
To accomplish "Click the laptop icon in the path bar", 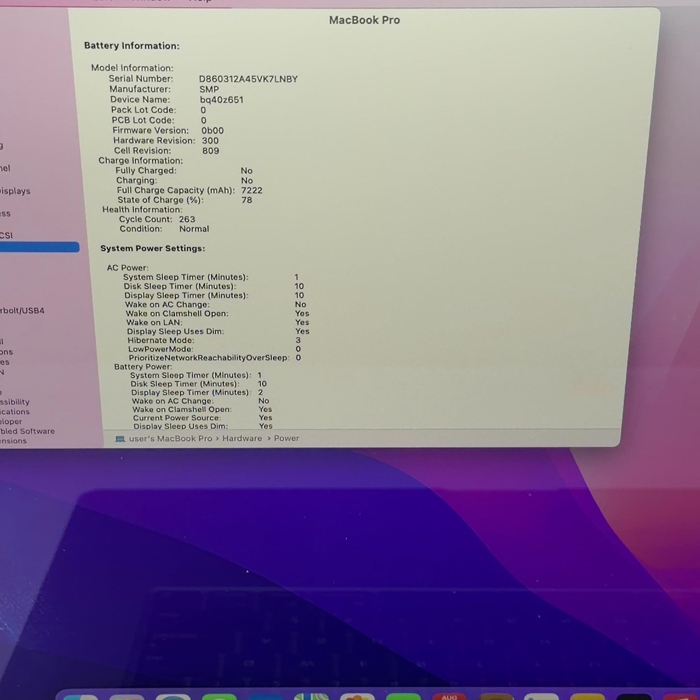I will (x=120, y=439).
